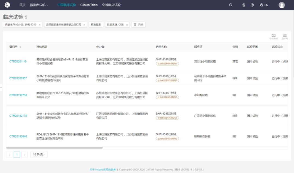Screen dimensions: 294x173
Task: Remove the biologics originator filter tag
Action: 84,25
